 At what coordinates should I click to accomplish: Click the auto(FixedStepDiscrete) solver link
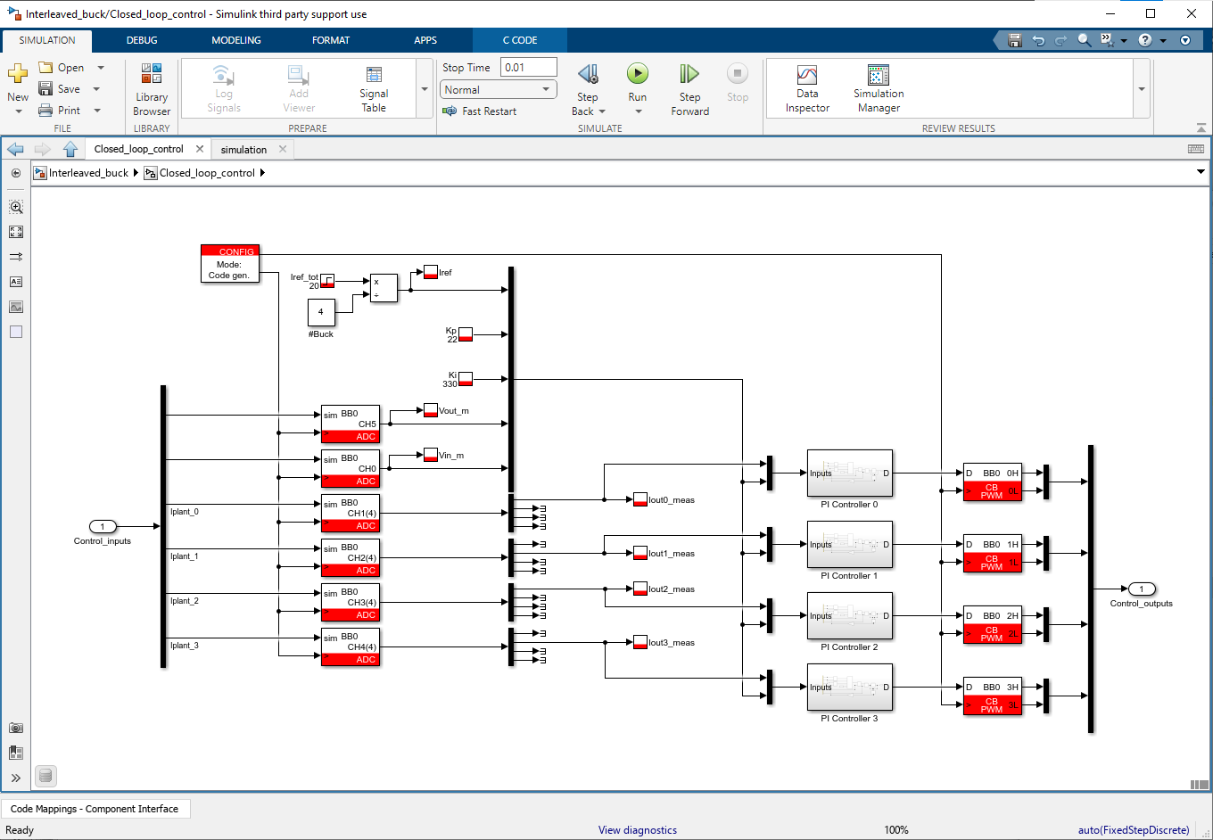[x=1134, y=830]
